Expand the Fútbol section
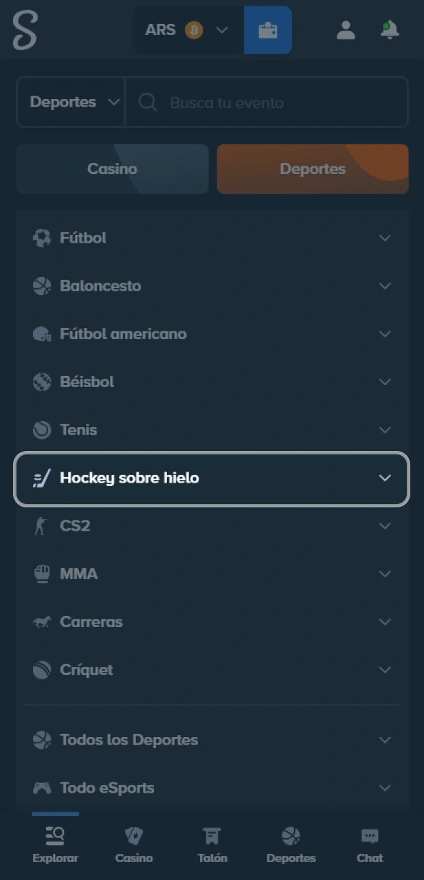The height and width of the screenshot is (880, 424). 384,238
